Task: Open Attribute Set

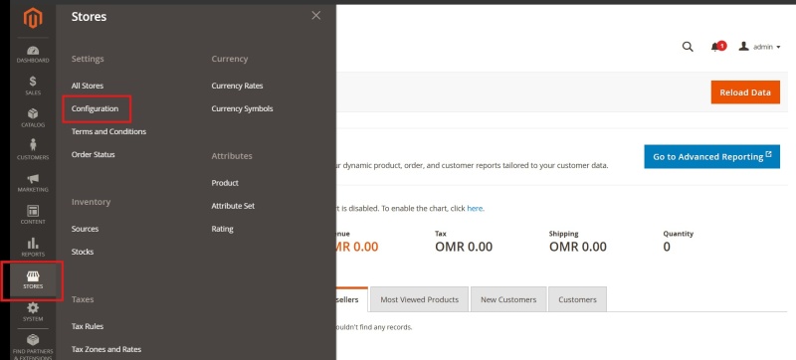Action: click(x=233, y=206)
